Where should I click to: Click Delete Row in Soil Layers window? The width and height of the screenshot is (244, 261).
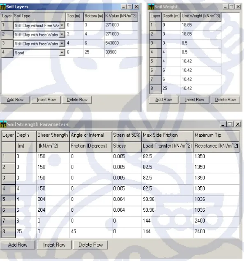click(x=77, y=100)
